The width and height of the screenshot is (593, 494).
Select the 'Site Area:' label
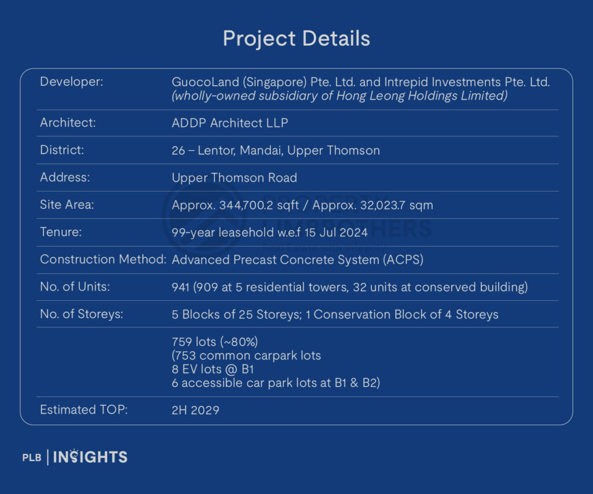click(67, 204)
